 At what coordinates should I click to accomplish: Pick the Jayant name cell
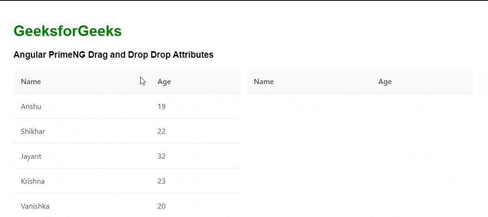coord(31,157)
